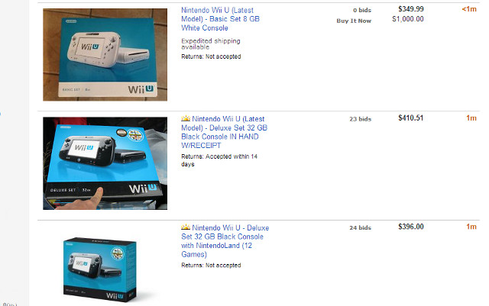Click the Returns: Accepted within 14 days text

[x=219, y=160]
